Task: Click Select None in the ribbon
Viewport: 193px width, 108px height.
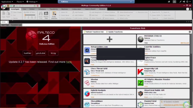Action: coord(64,15)
